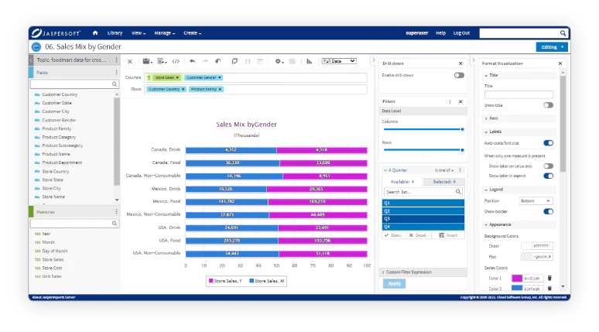Click the Undo All icon
599x332 pixels.
point(217,61)
